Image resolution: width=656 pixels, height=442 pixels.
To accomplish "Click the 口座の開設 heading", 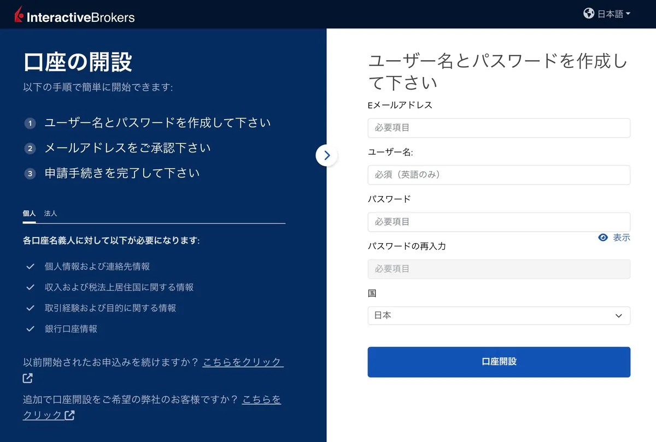I will pos(78,62).
